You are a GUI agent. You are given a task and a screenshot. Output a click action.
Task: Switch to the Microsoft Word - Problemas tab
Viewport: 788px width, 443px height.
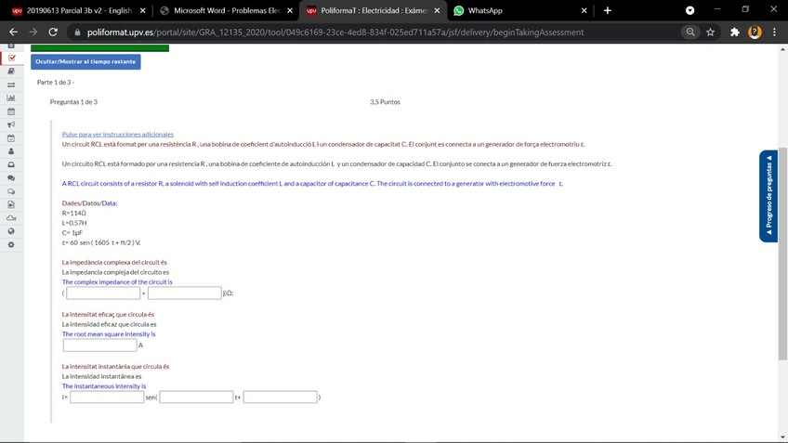(x=226, y=10)
